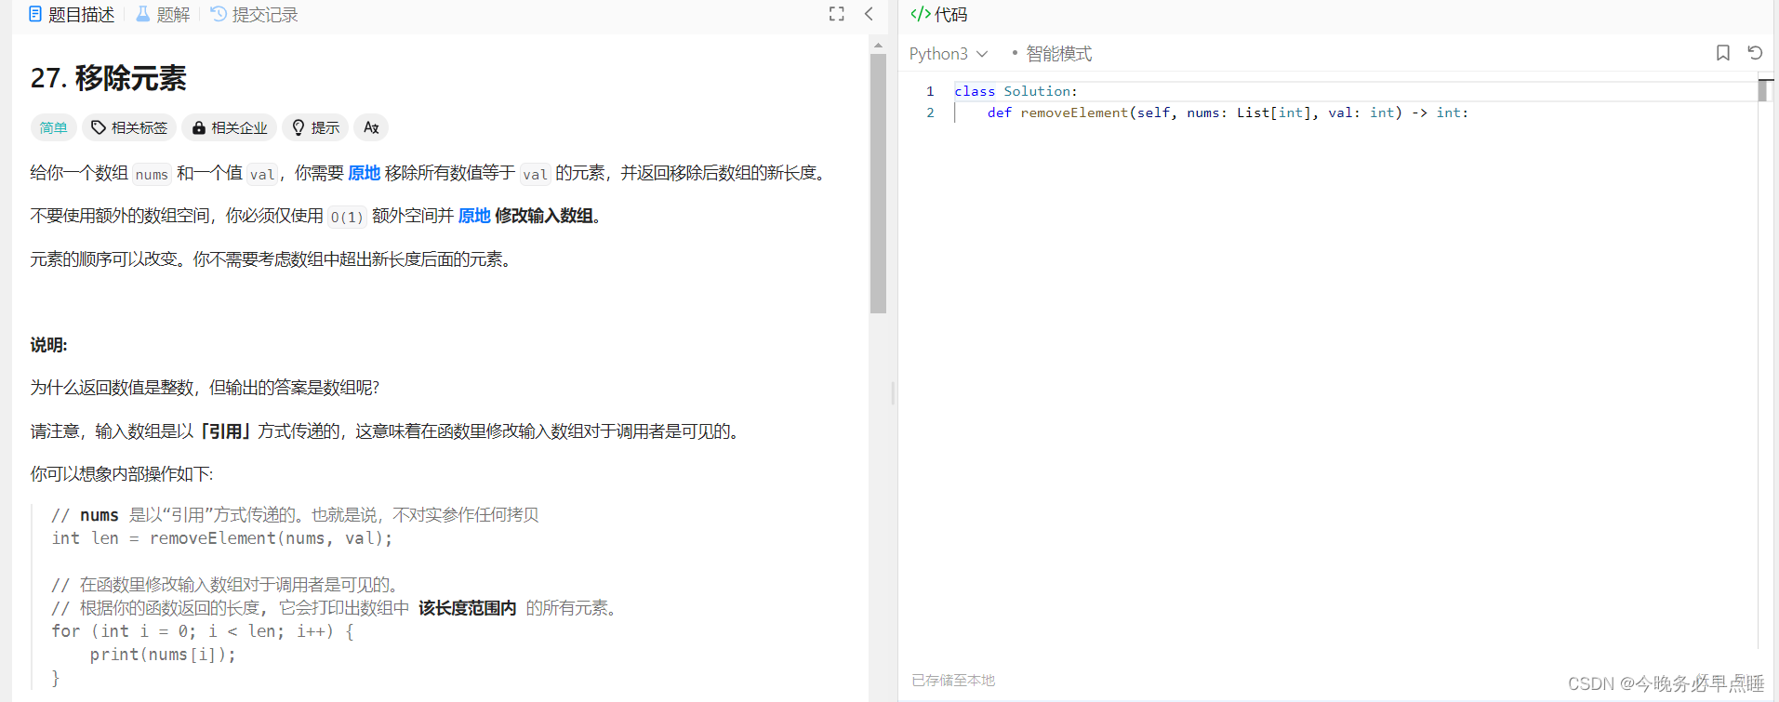
Task: Click the inline code 'O(1)'
Action: 347,217
